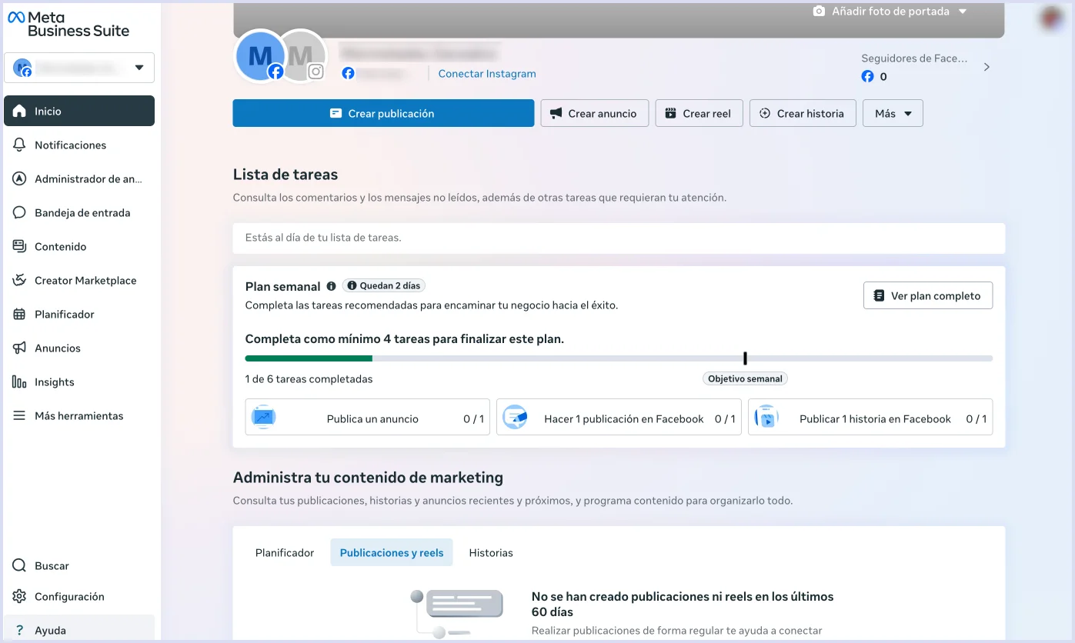
Task: Click the notebook icon on Ver plan completo
Action: pos(879,295)
